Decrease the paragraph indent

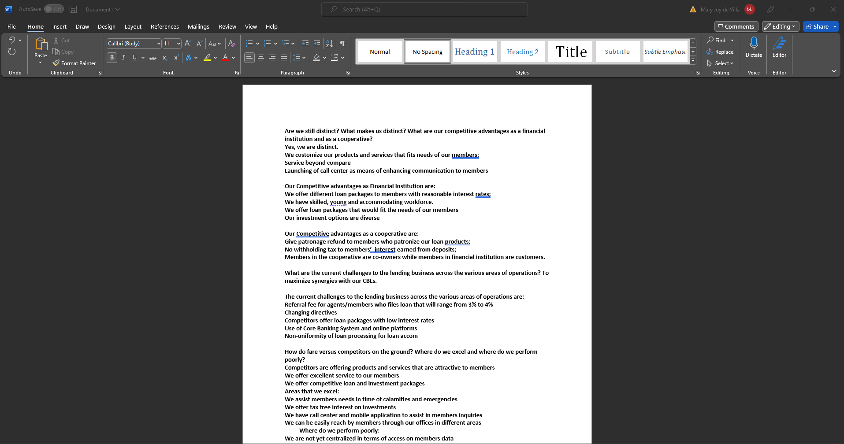coord(305,43)
